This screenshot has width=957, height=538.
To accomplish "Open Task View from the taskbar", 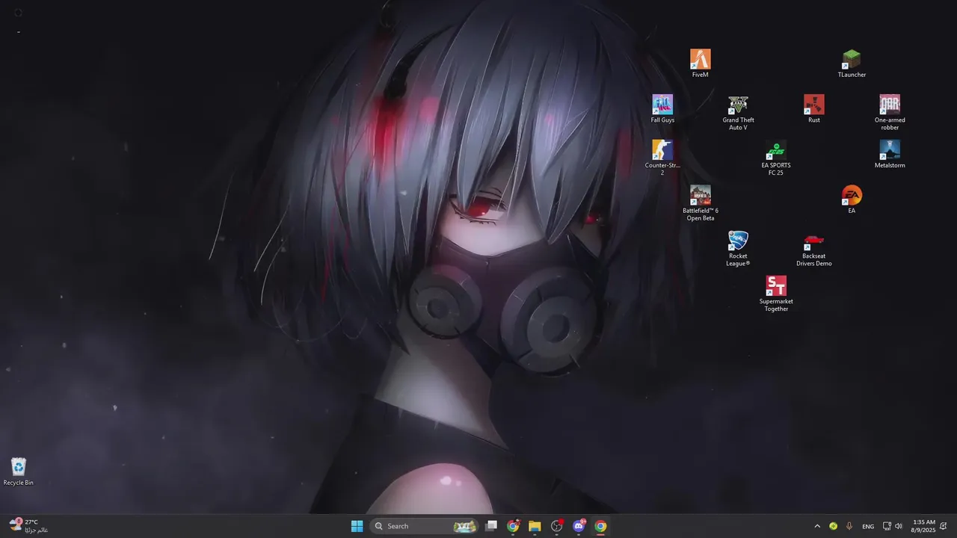I will (x=491, y=526).
